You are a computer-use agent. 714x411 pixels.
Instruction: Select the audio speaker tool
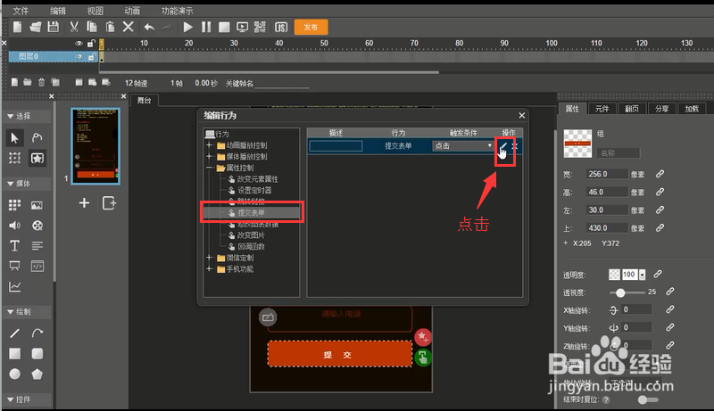coord(14,226)
